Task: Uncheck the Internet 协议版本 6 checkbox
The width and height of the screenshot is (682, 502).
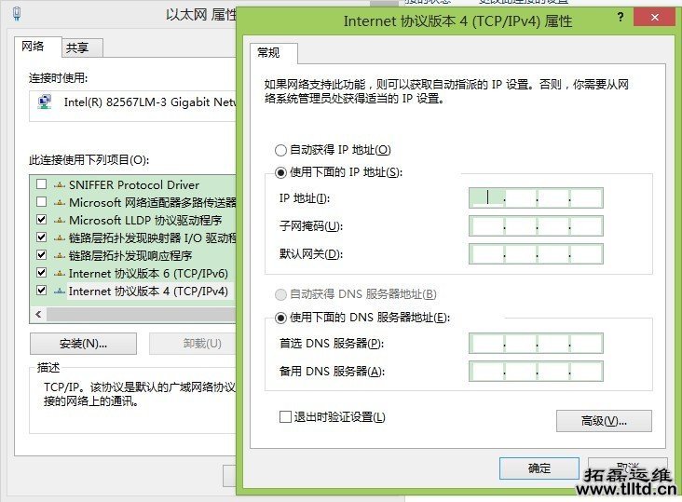Action: pyautogui.click(x=41, y=274)
